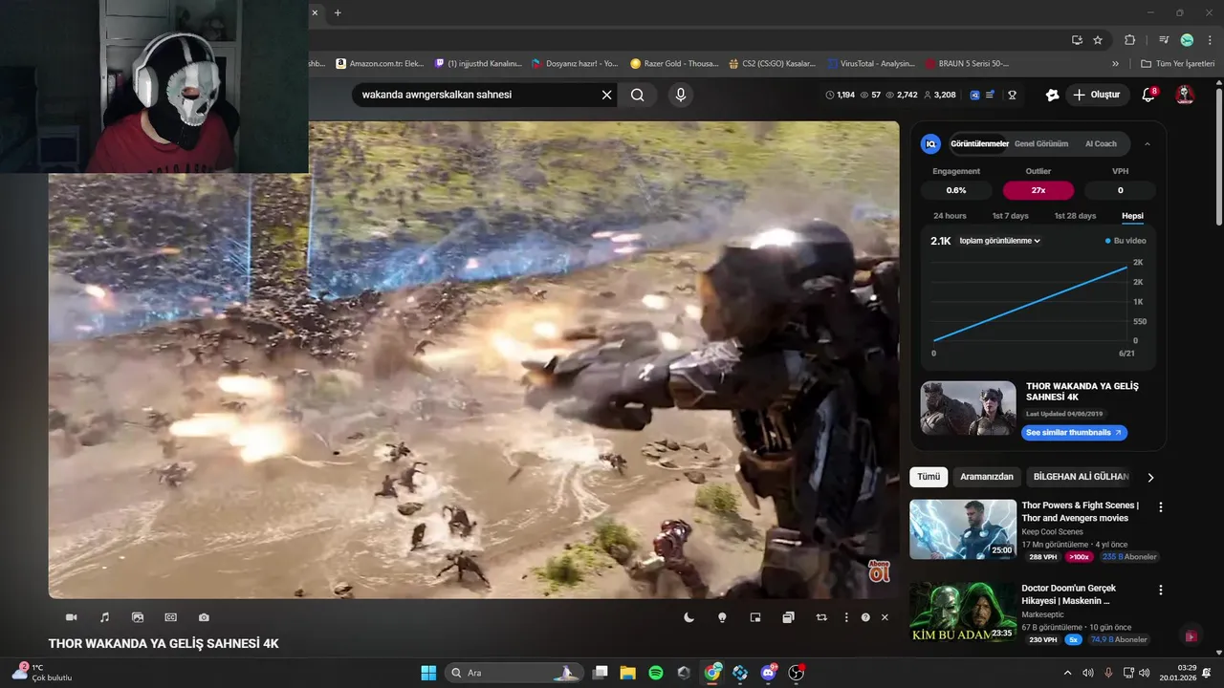Open the channel avatar menu
The height and width of the screenshot is (688, 1224).
click(x=1185, y=95)
